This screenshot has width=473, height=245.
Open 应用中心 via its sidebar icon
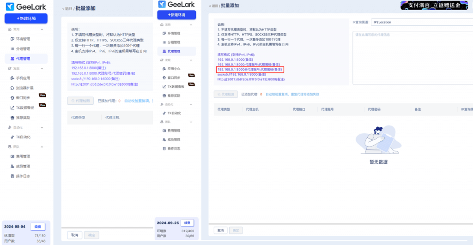pyautogui.click(x=164, y=68)
